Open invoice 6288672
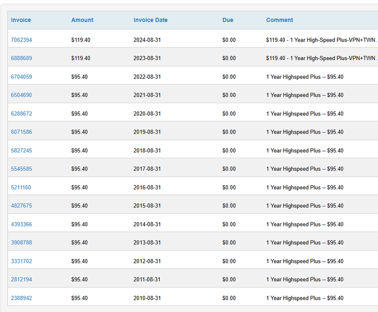 (x=21, y=114)
